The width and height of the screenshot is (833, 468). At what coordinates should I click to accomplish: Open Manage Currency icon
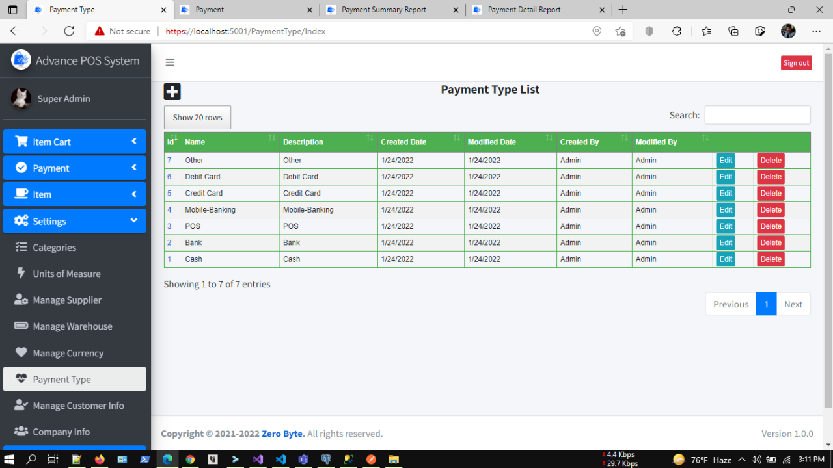click(20, 353)
